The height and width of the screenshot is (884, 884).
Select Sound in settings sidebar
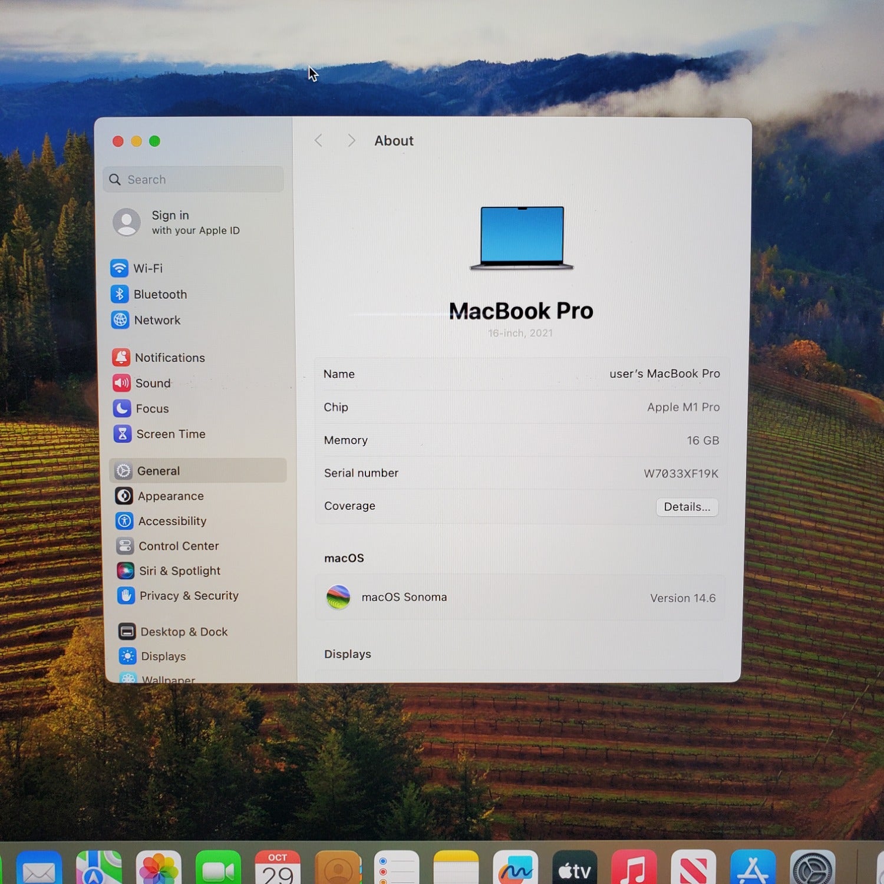pyautogui.click(x=153, y=383)
